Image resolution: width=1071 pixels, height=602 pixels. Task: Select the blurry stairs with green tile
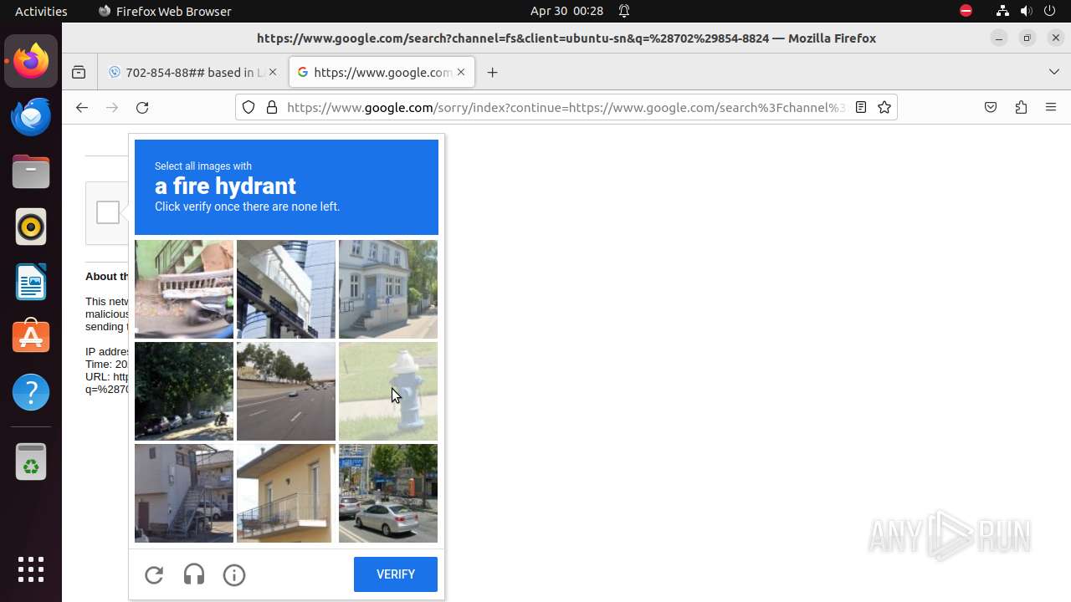coord(184,289)
